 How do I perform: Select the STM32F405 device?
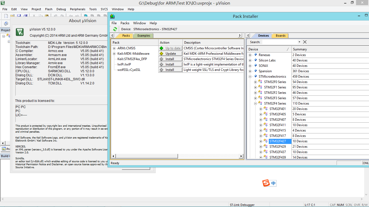click(x=277, y=114)
